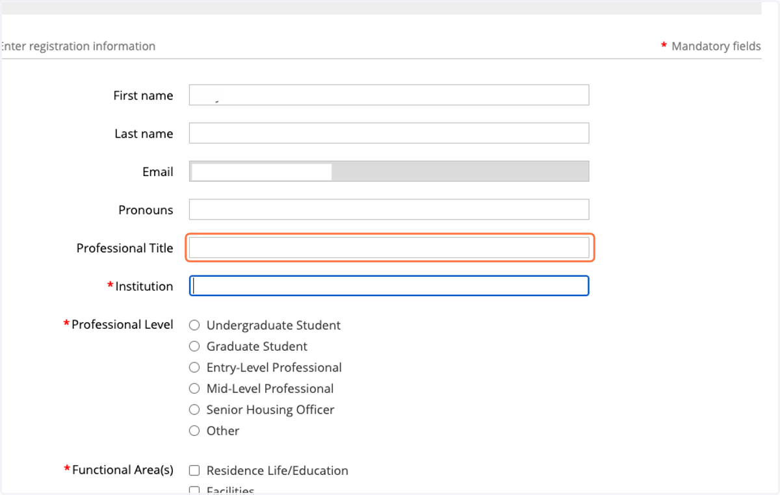Screen dimensions: 780x495
Task: Check the Residence Life/Education checkbox
Action: (x=194, y=470)
